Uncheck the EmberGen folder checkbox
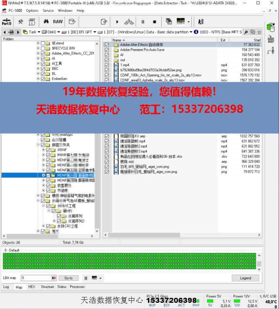The height and width of the screenshot is (309, 279). coord(43,79)
